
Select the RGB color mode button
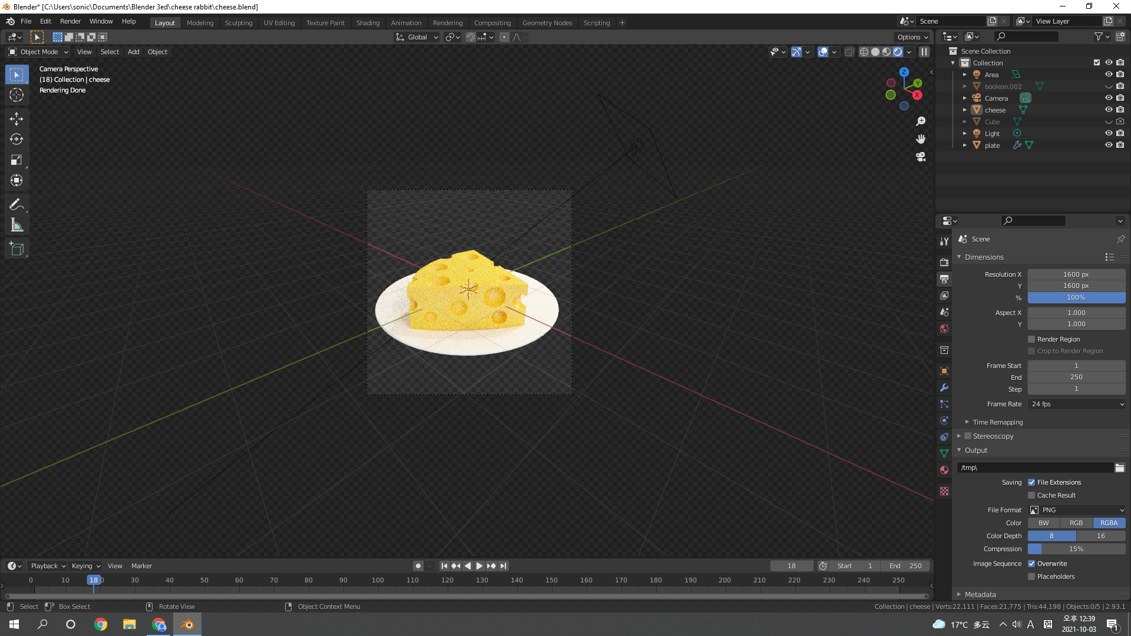[1076, 523]
